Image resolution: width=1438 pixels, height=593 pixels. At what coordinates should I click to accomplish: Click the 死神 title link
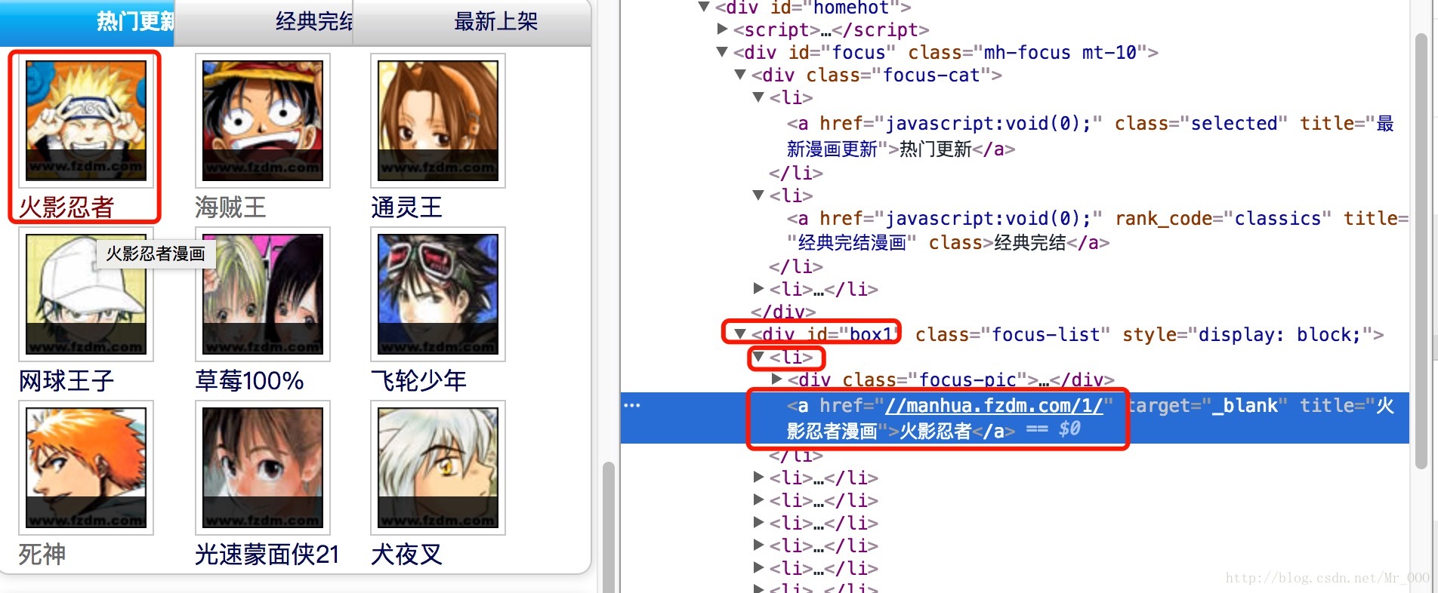[42, 554]
